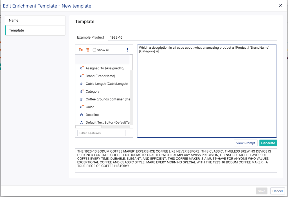288x197 pixels.
Task: Open the three-dot options menu in features panel
Action: [127, 50]
